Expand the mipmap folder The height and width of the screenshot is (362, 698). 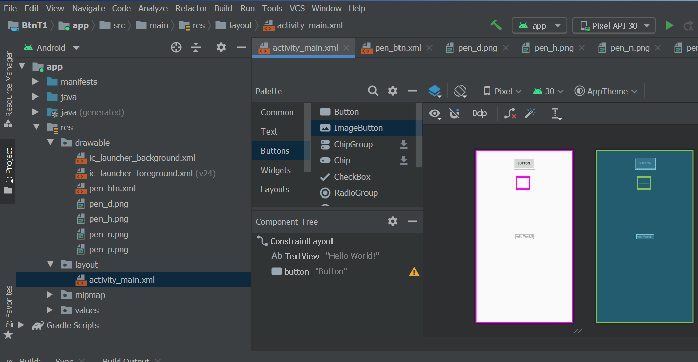point(49,295)
